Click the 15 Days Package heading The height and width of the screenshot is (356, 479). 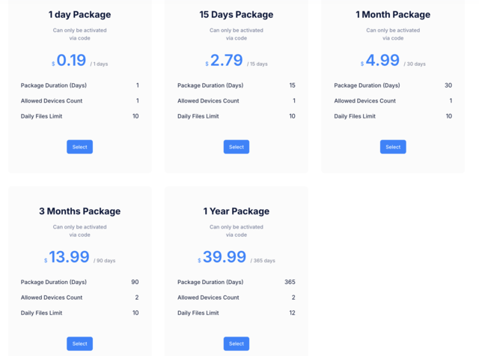point(237,14)
